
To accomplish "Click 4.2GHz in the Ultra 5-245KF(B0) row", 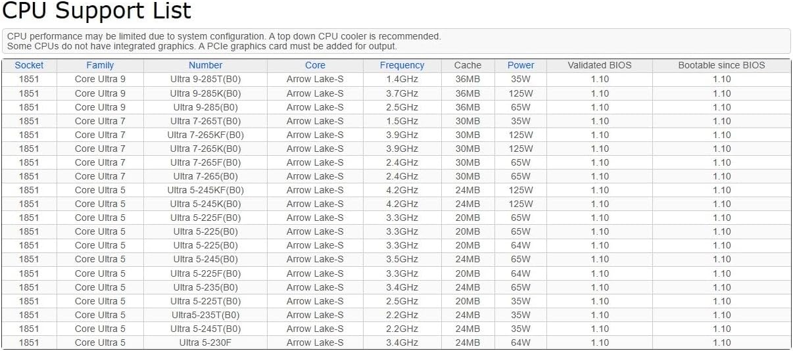I will coord(402,190).
